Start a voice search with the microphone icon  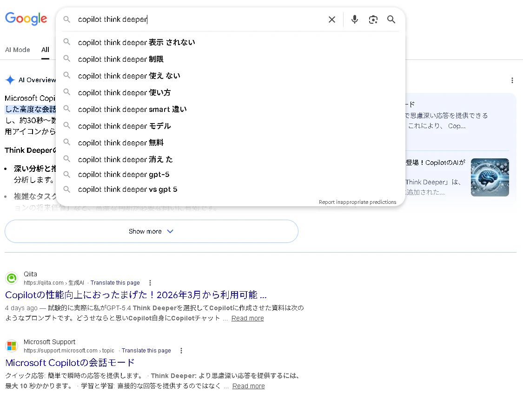354,20
